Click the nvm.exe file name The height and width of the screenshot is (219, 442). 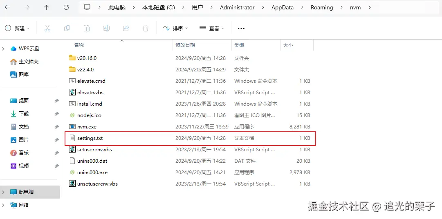(x=87, y=127)
